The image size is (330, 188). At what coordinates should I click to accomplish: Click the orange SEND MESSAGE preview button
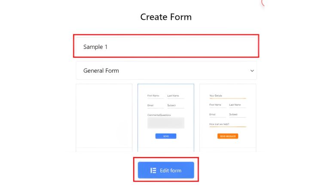pyautogui.click(x=228, y=136)
